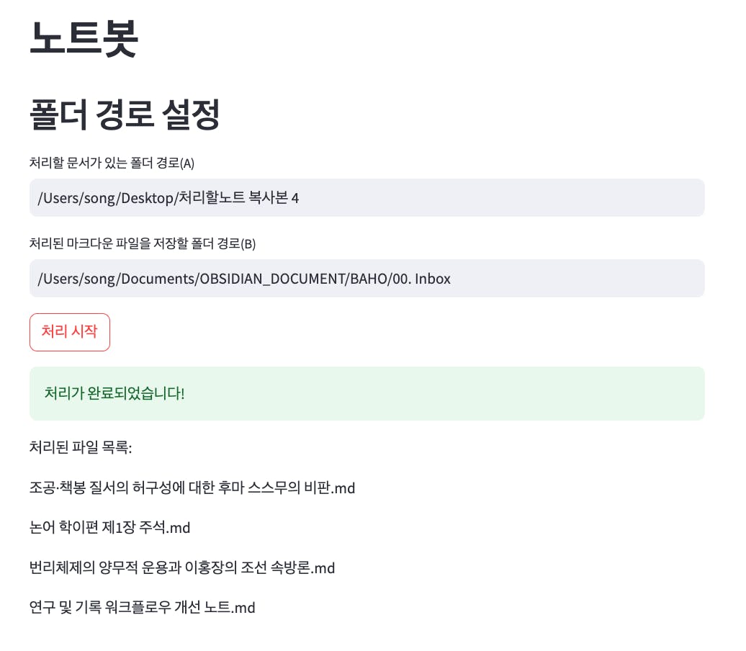Click the output folder path under label (B)

pyautogui.click(x=244, y=278)
